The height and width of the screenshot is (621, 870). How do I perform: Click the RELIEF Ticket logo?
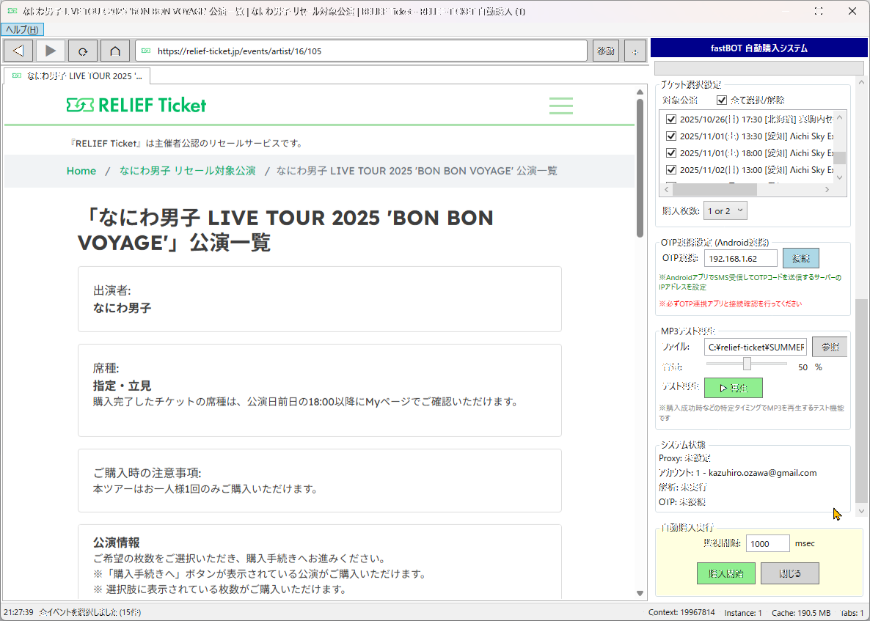(x=136, y=106)
